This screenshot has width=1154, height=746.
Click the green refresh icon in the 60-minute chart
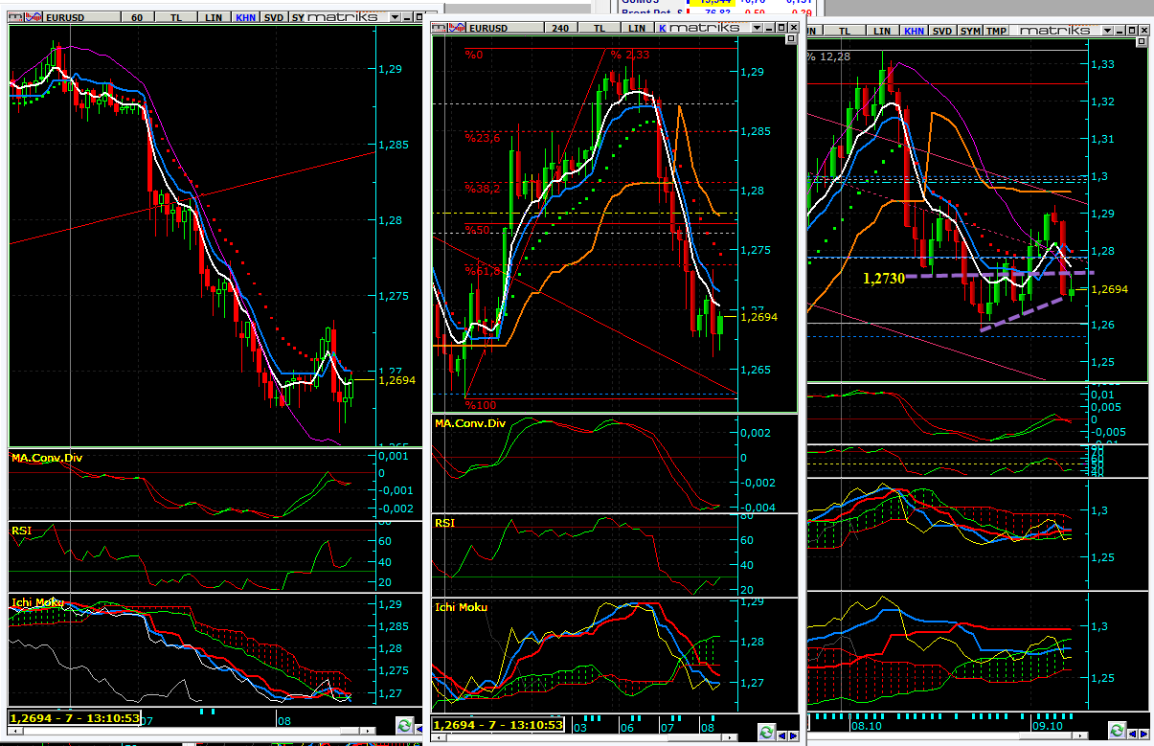[x=405, y=727]
